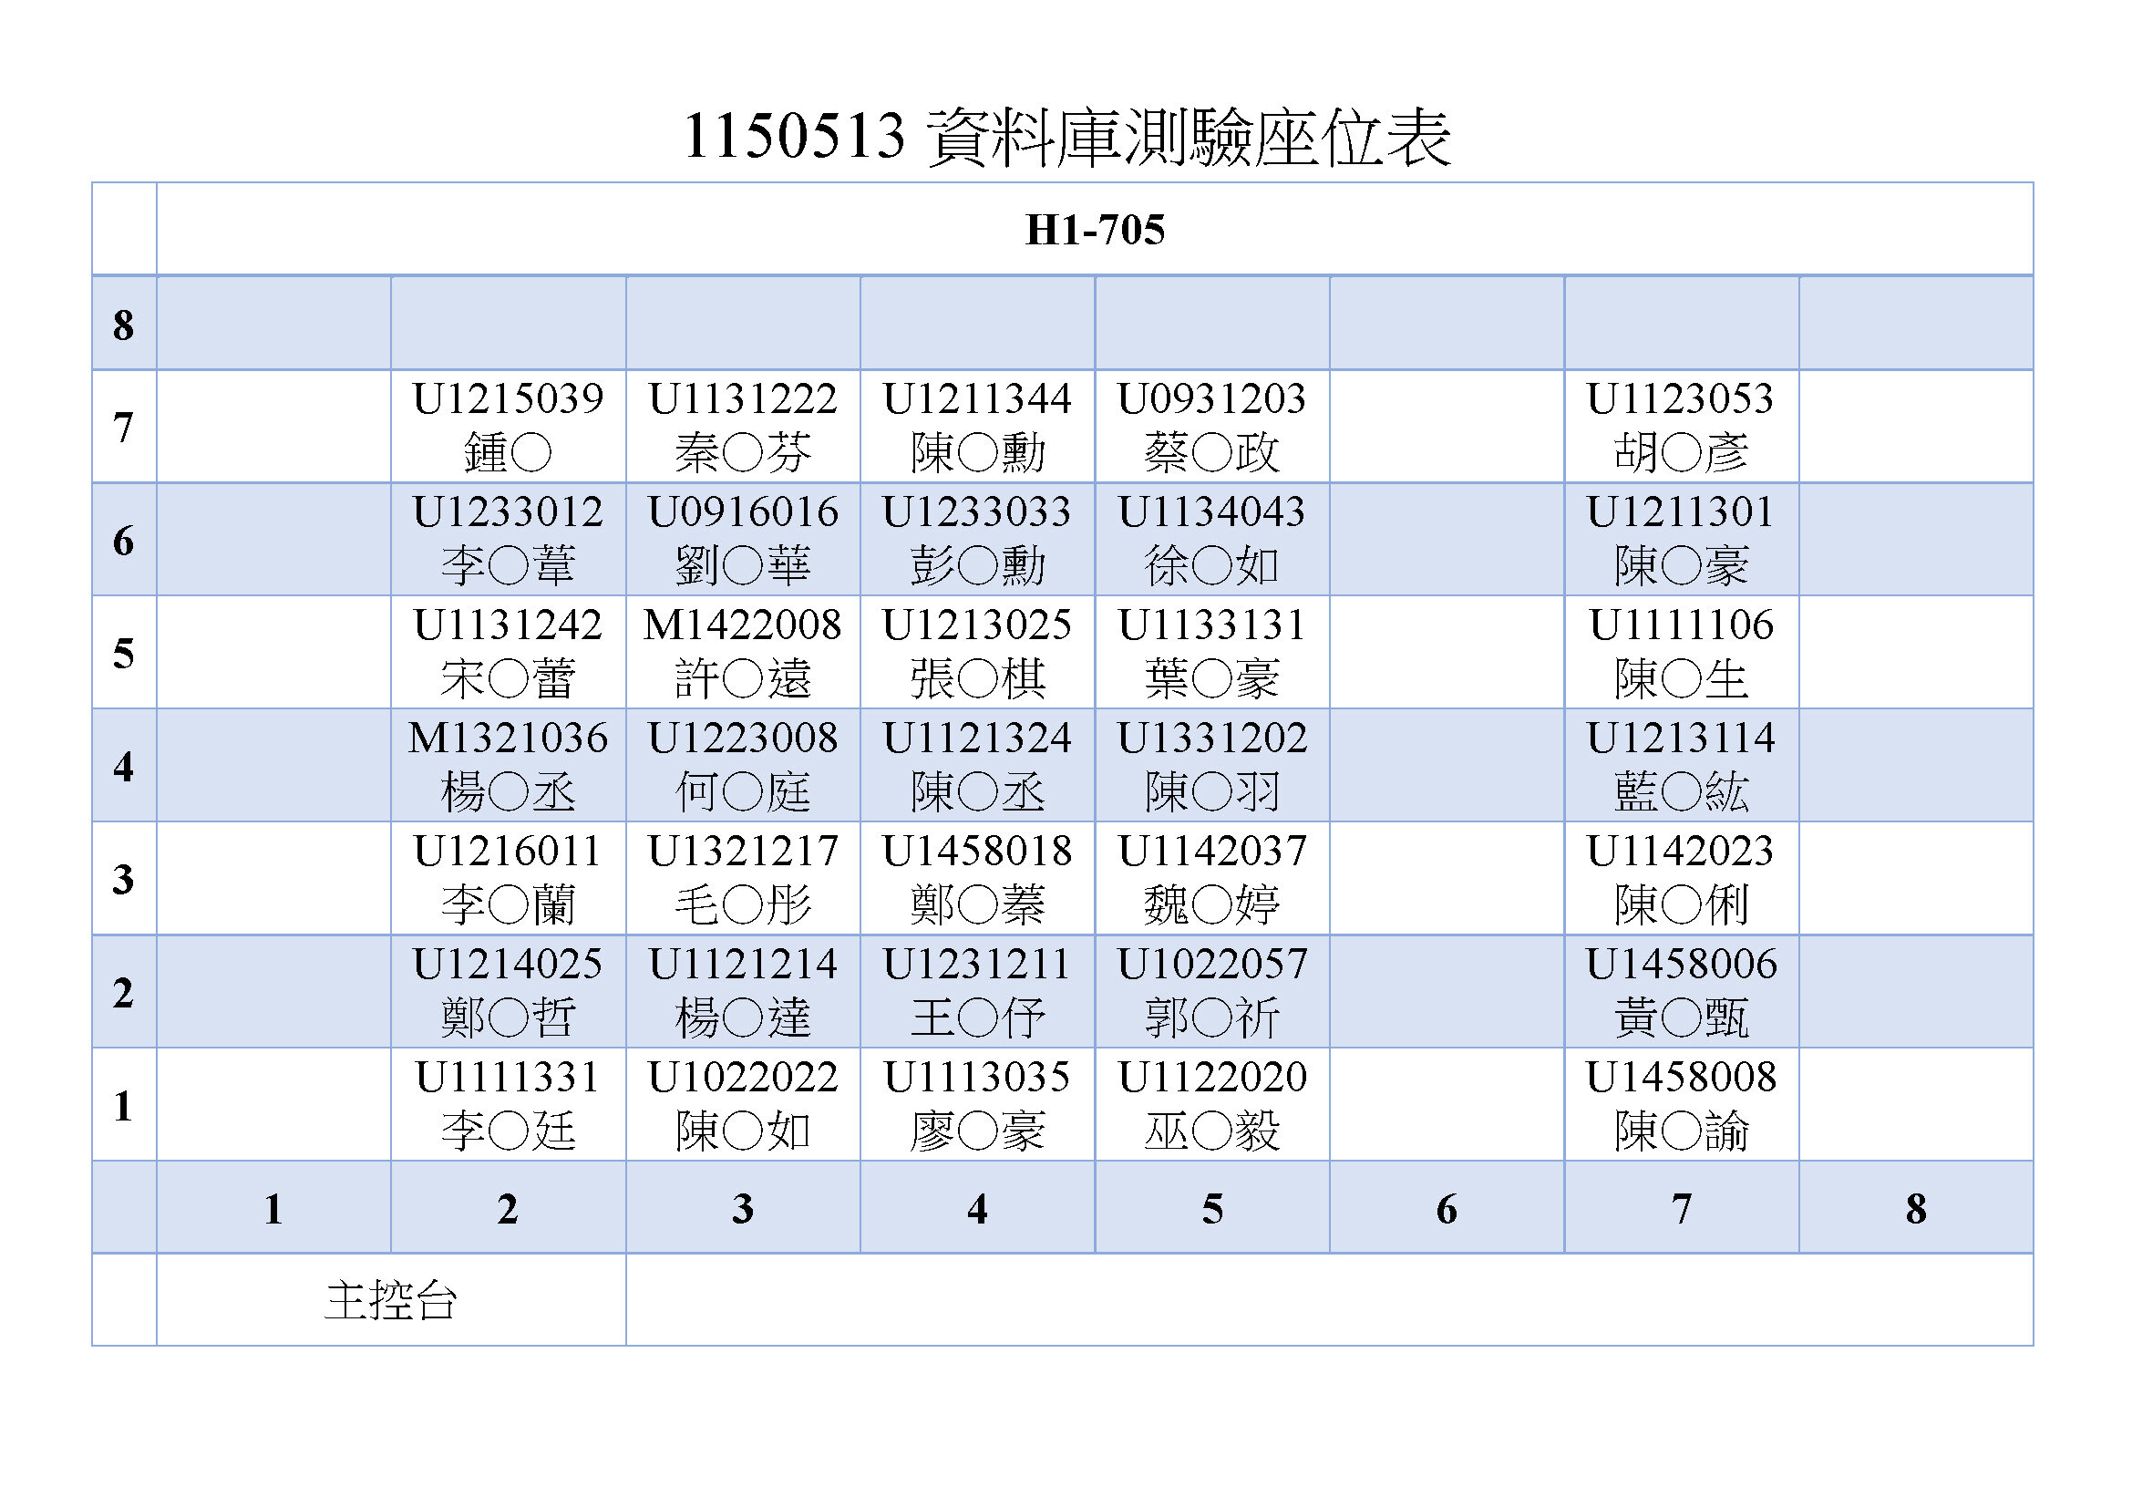Click seat cell U0931203 蔡〇政
Image resolution: width=2132 pixels, height=1508 pixels.
[1212, 426]
